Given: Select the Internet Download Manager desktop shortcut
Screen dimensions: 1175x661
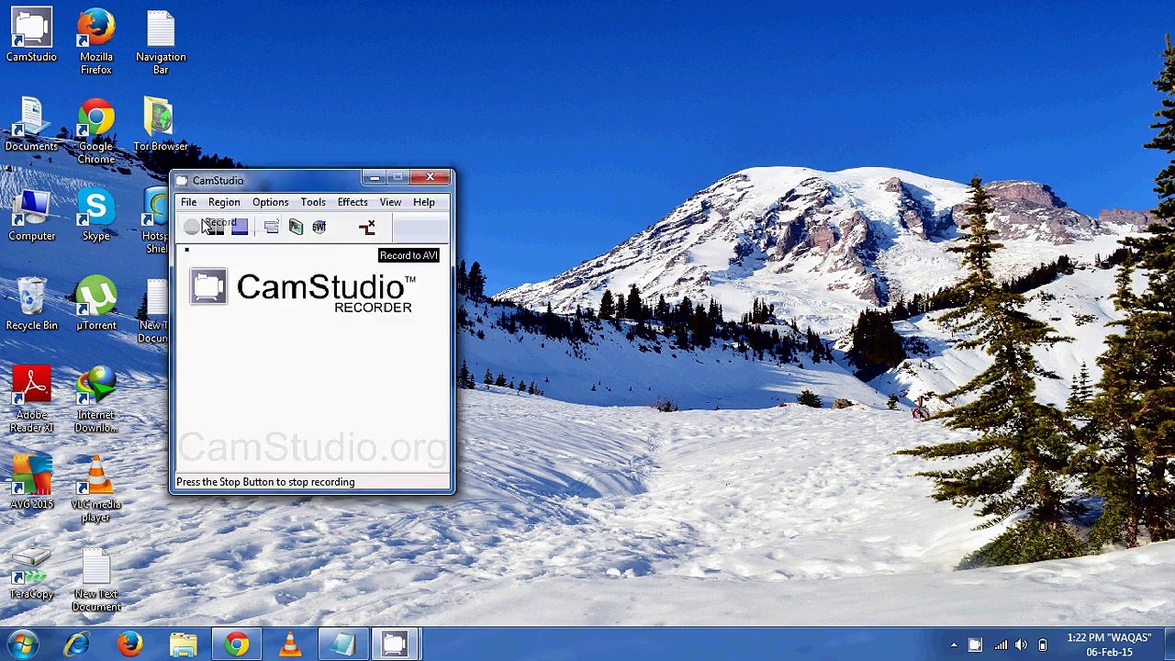Looking at the screenshot, I should click(x=96, y=399).
